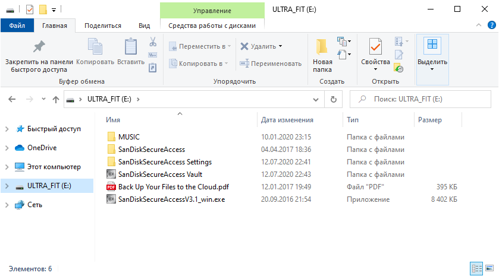Switch to the Вид ribbon tab
This screenshot has height=276, width=499.
click(x=144, y=26)
